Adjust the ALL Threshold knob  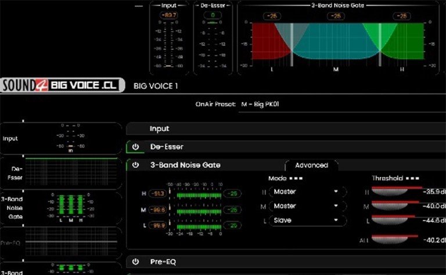click(390, 240)
